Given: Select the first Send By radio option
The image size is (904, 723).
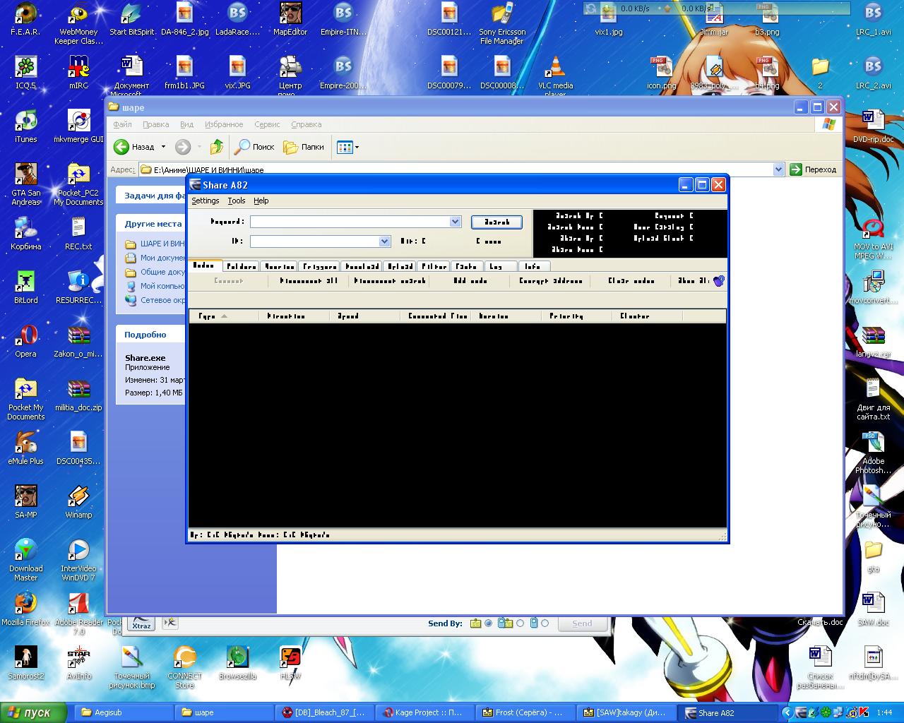Looking at the screenshot, I should pyautogui.click(x=488, y=623).
